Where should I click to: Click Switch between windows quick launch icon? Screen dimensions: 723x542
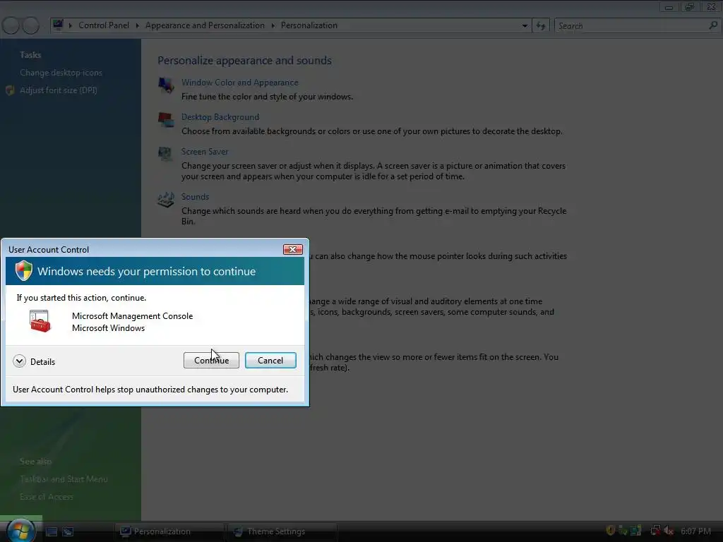(x=68, y=531)
